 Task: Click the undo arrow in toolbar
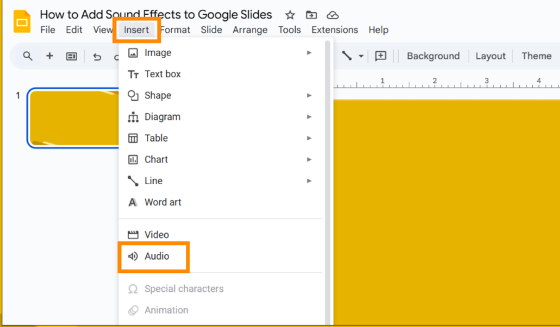click(x=97, y=56)
